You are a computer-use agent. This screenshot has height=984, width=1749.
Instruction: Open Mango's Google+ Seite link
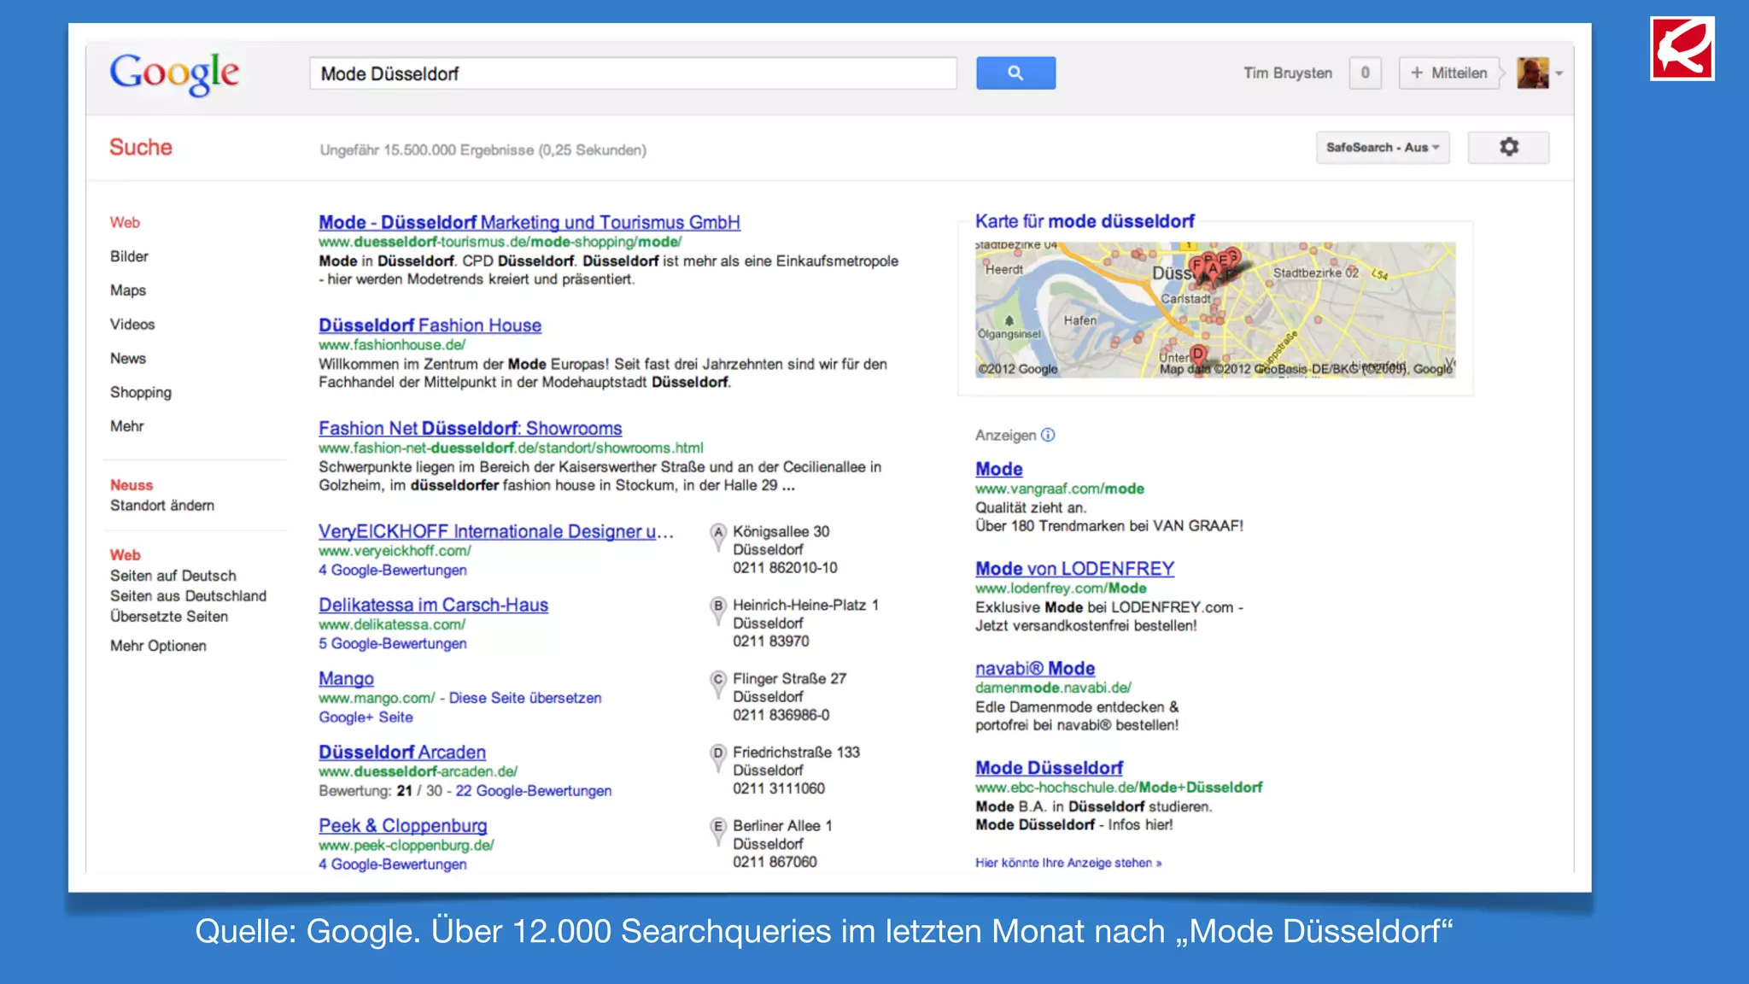coord(366,717)
